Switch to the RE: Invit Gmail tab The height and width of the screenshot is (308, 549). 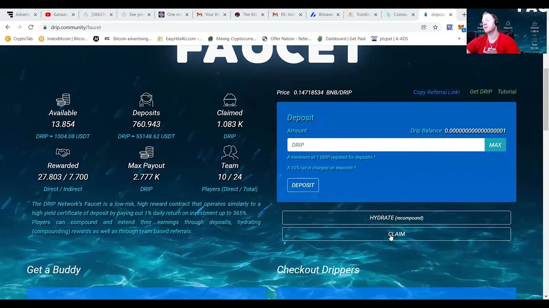tap(284, 15)
